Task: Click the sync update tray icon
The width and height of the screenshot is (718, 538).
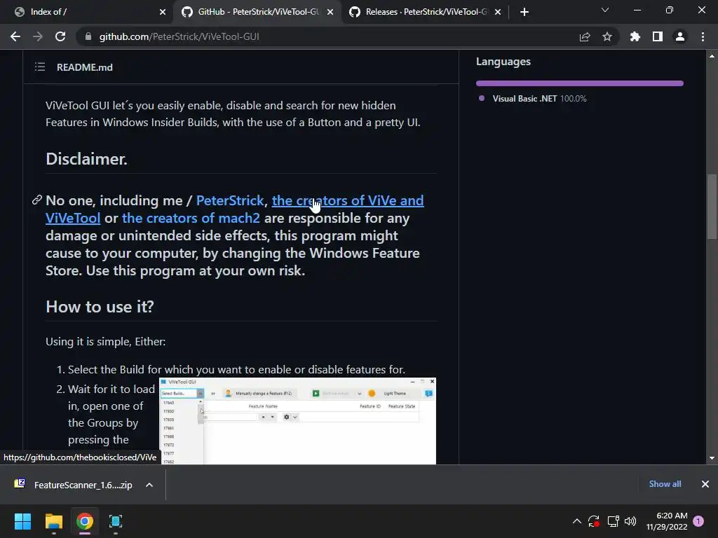Action: 594,521
